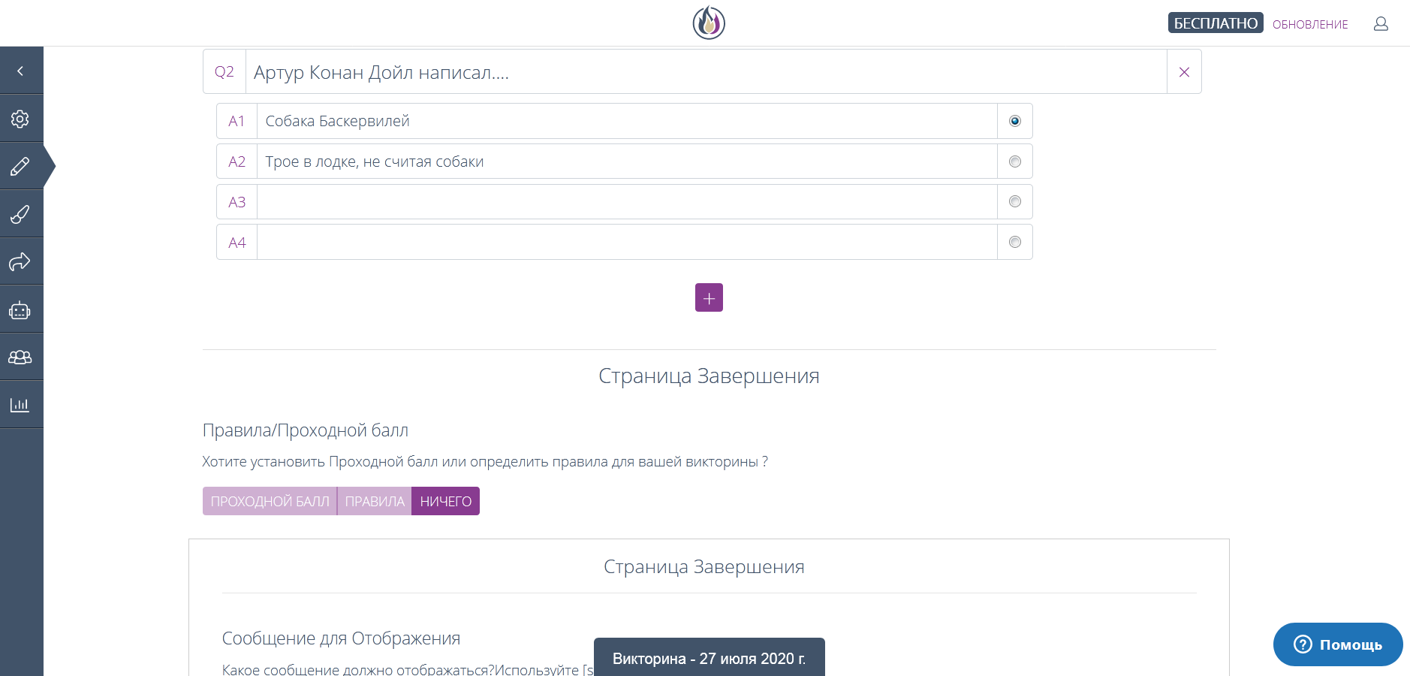Click the Правила/Проходной балл heading
Image resolution: width=1410 pixels, height=676 pixels.
306,430
